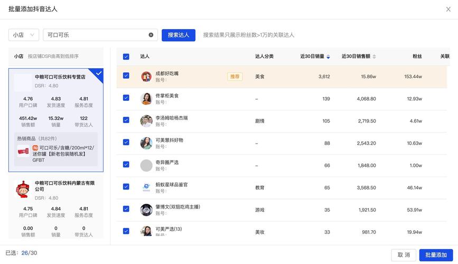Click the 剧情 category cell
Screen dimensions: 458x264
260,121
